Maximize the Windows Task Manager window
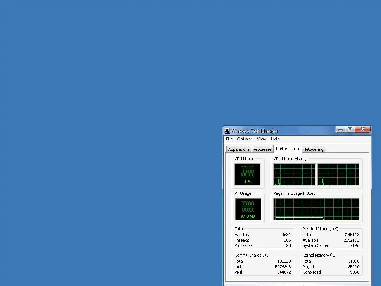Screen dimensions: 381x286 (x=350, y=129)
